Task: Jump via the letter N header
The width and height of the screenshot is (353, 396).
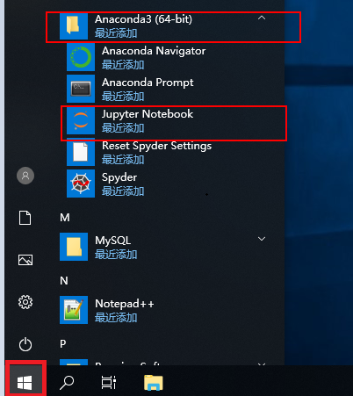Action: pyautogui.click(x=64, y=281)
